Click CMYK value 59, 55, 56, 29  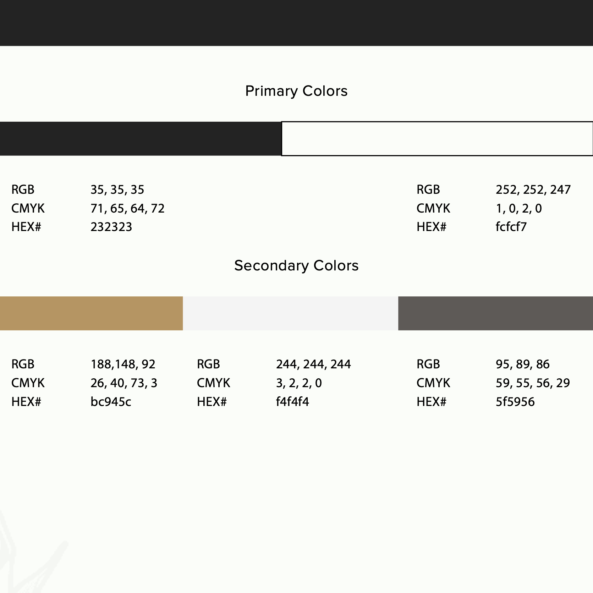tap(533, 383)
